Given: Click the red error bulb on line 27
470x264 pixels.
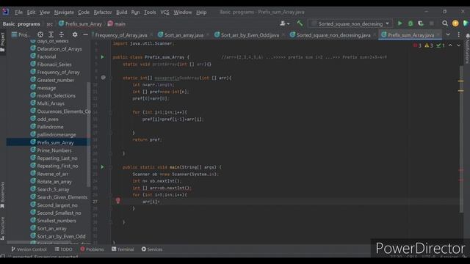Looking at the screenshot, I should (117, 200).
